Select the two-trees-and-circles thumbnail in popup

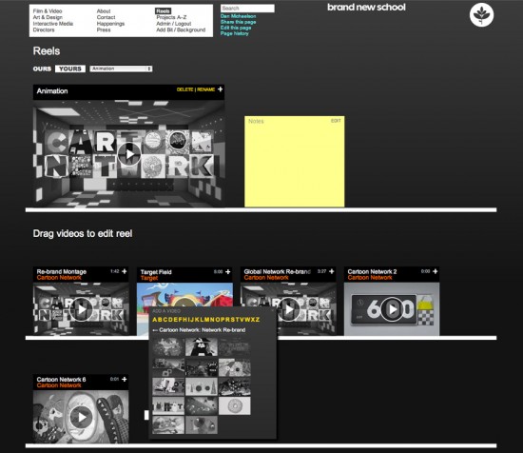point(202,386)
